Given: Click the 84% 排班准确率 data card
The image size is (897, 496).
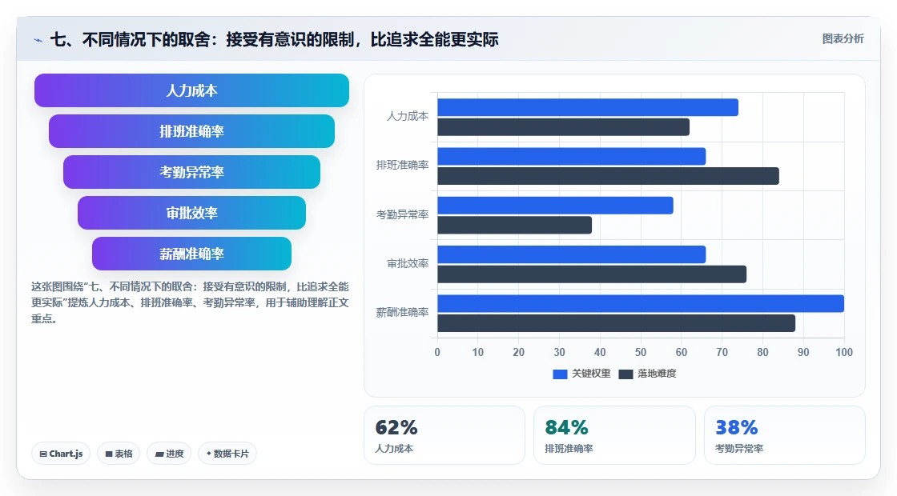Looking at the screenshot, I should (614, 435).
